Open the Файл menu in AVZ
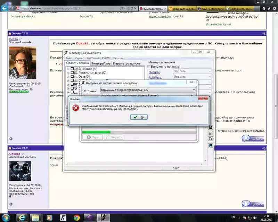Viewport: 278px width, 222px height. coord(69,58)
